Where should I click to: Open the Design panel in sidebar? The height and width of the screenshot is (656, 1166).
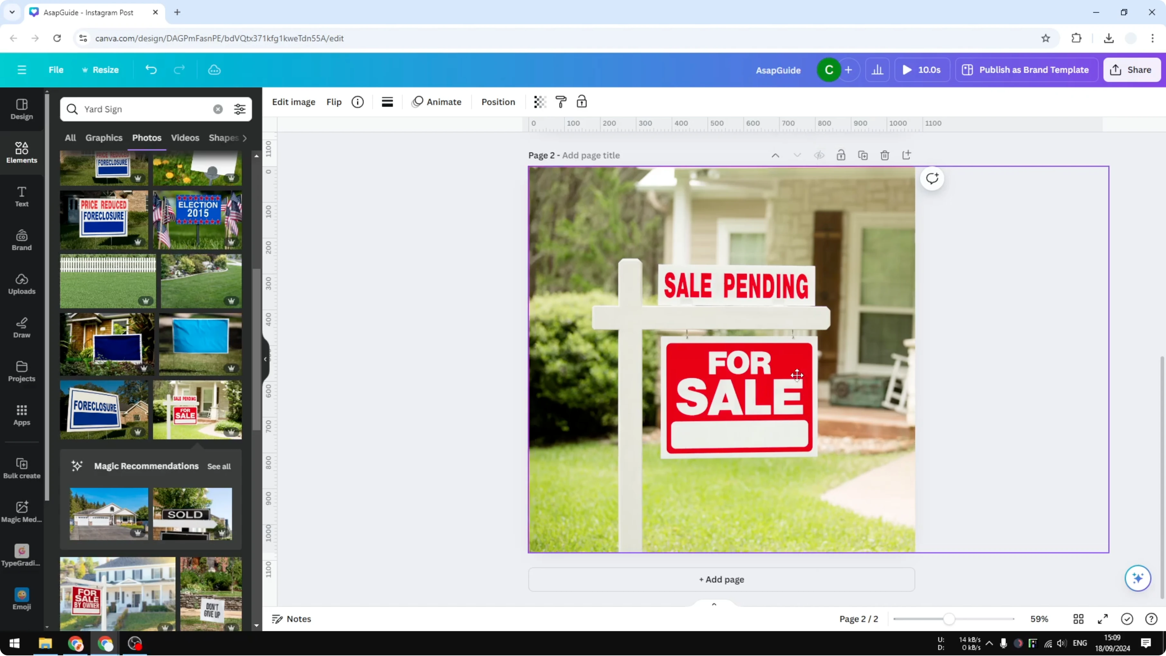22,109
